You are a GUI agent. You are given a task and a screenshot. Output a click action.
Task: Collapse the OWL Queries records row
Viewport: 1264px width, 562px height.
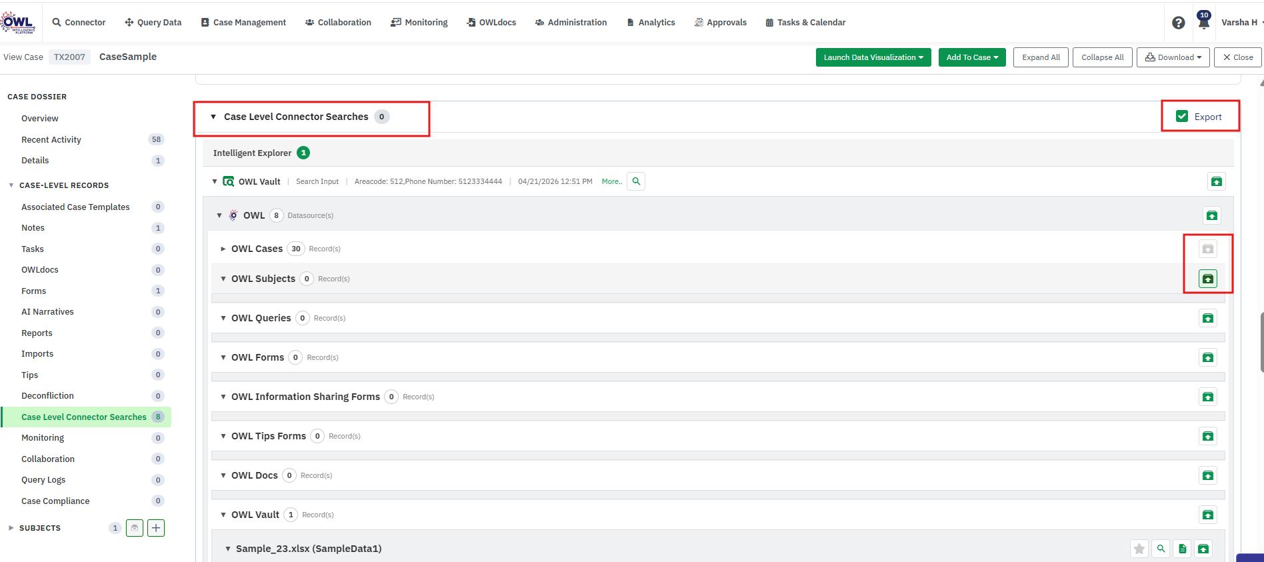tap(223, 318)
